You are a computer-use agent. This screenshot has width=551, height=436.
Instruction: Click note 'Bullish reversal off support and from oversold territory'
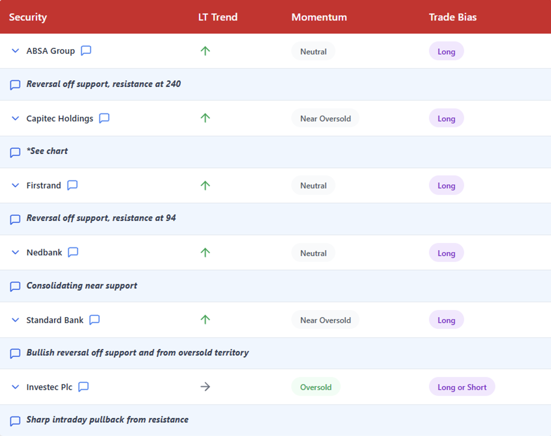[137, 352]
